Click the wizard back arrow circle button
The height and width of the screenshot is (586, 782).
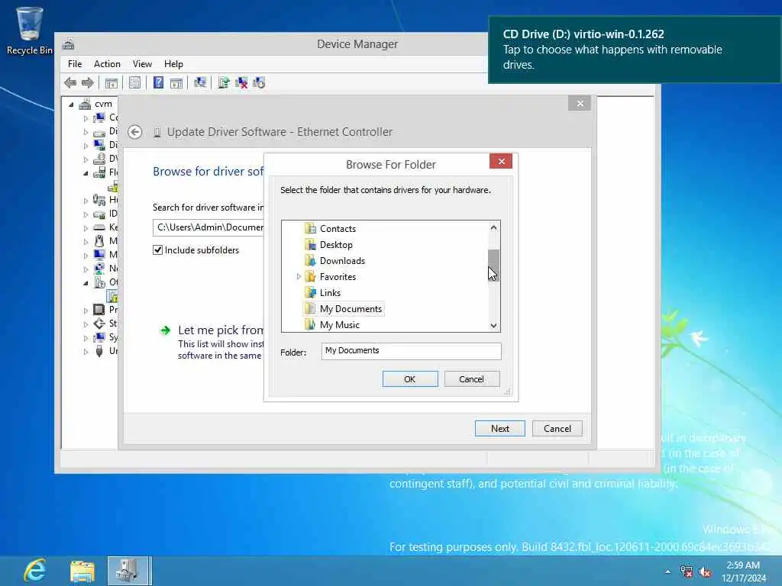point(134,132)
